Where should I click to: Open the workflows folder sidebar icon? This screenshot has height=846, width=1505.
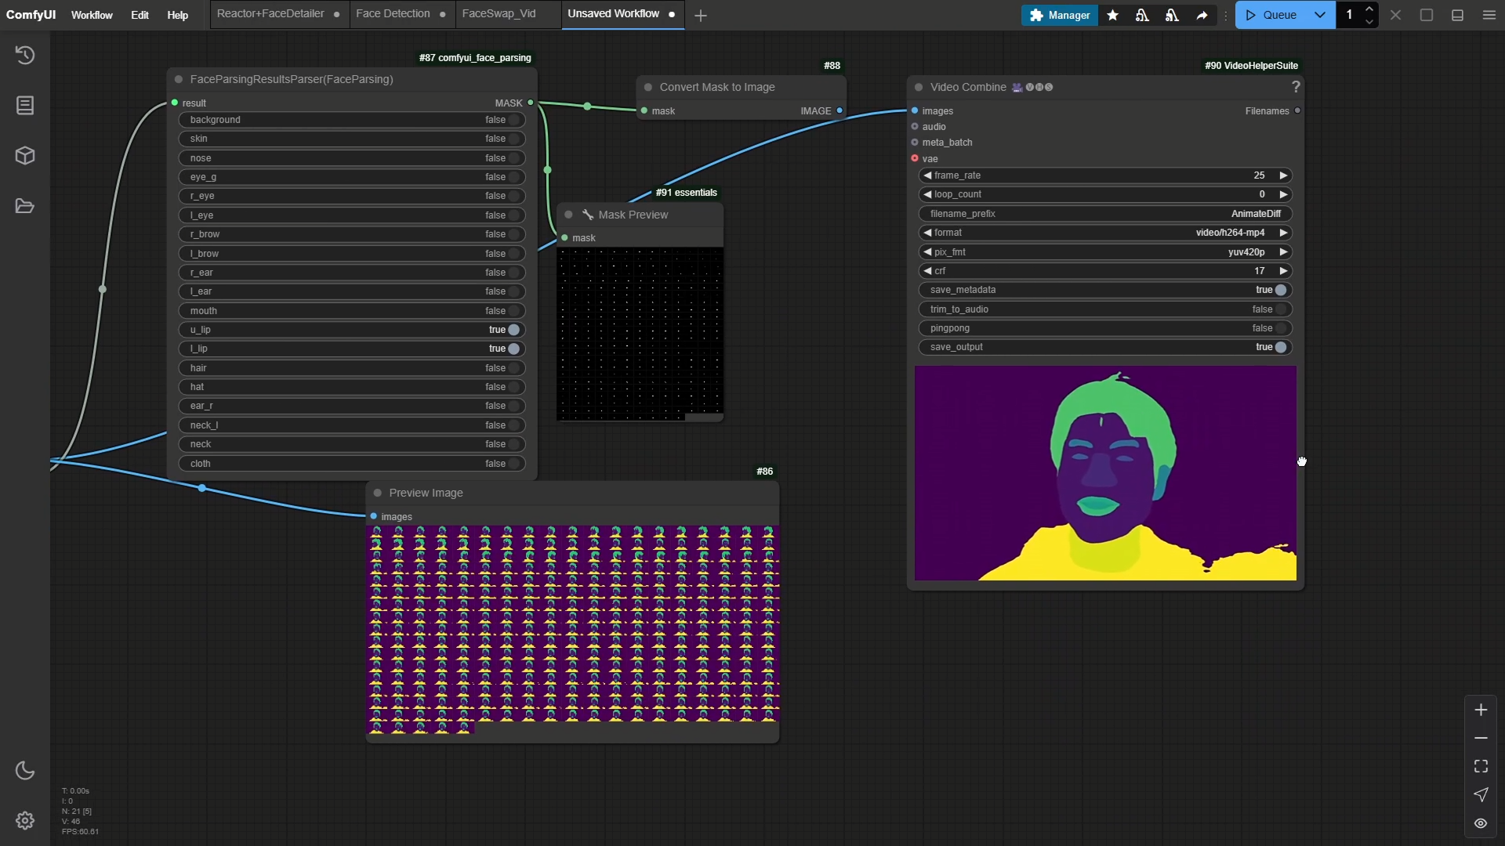pyautogui.click(x=25, y=206)
